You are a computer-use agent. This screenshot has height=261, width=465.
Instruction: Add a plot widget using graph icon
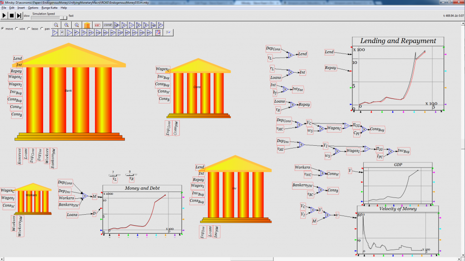[x=158, y=33]
